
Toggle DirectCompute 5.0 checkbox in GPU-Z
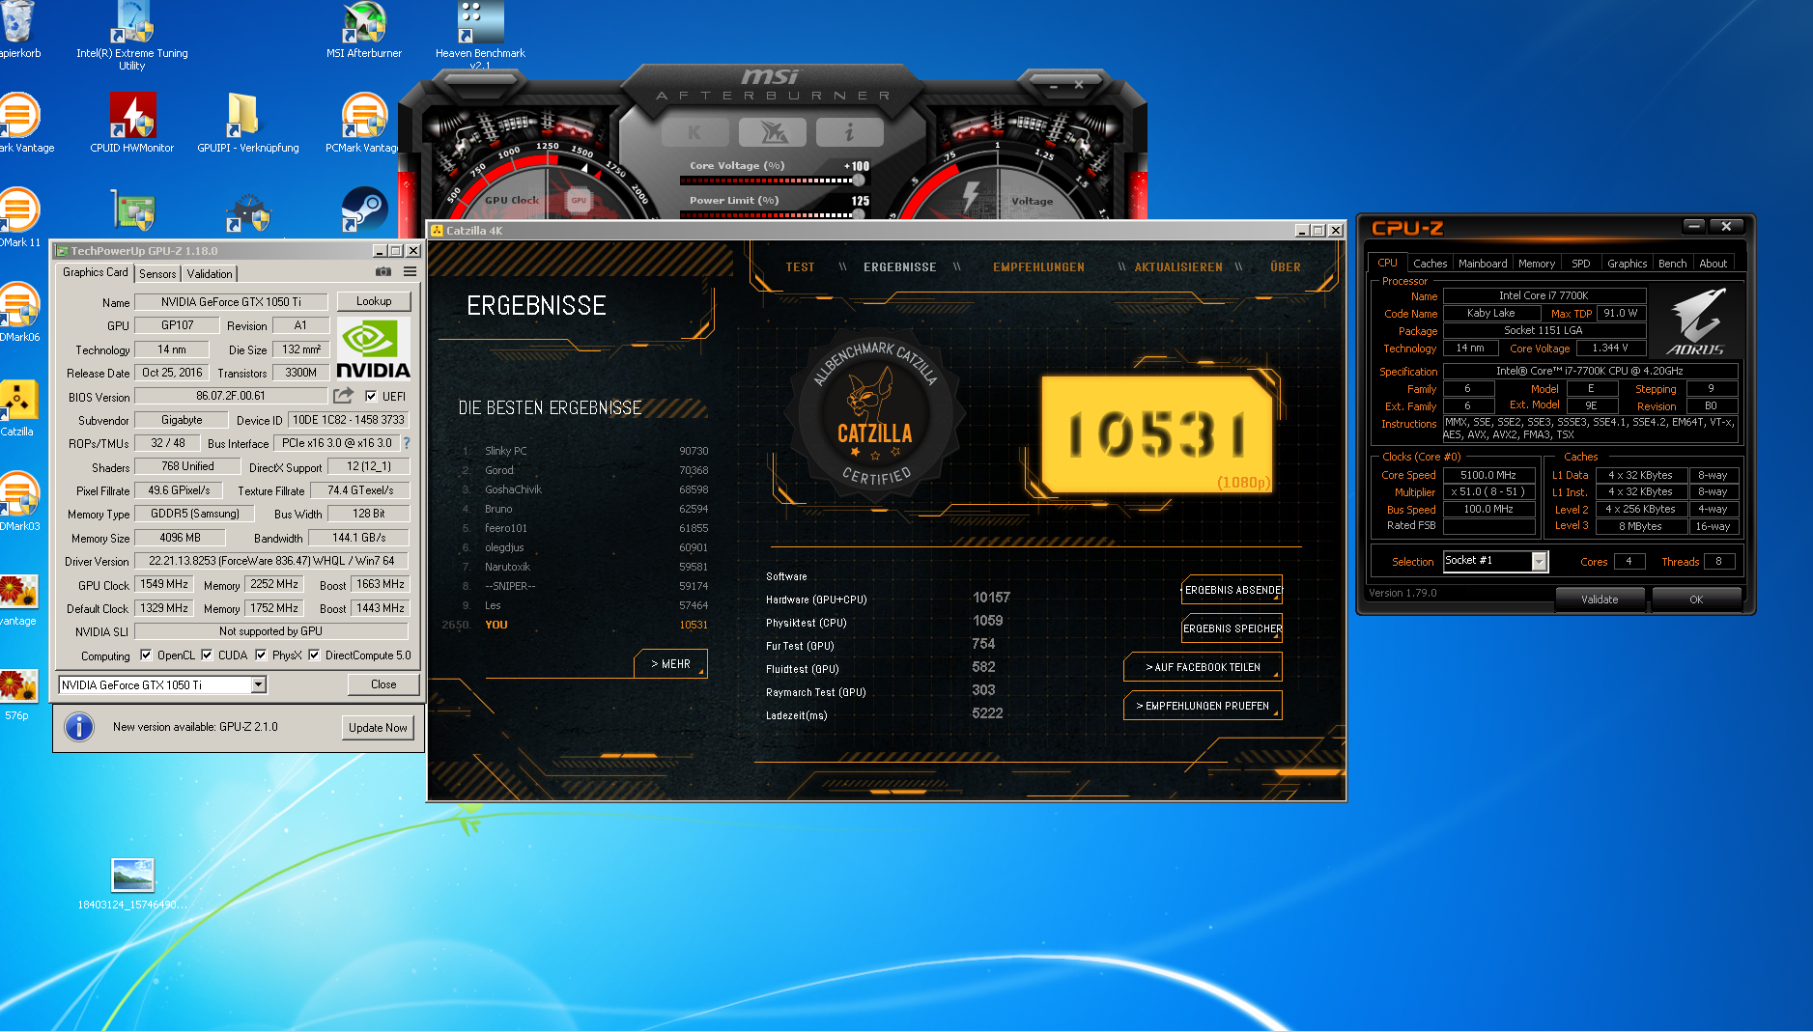314,655
